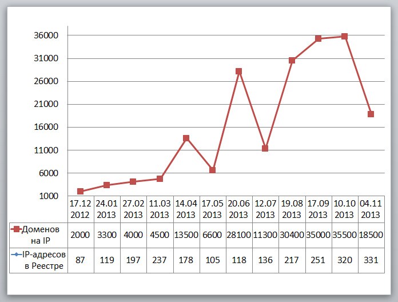Click the data marker for 14.04 2013
The height and width of the screenshot is (302, 398).
point(186,138)
